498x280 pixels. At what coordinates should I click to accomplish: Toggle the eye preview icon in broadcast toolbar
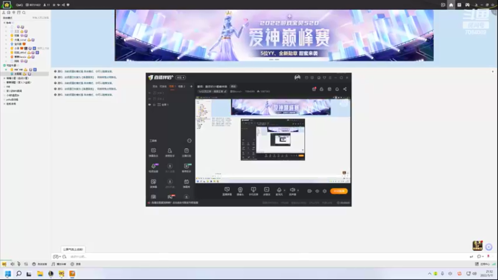tap(317, 191)
